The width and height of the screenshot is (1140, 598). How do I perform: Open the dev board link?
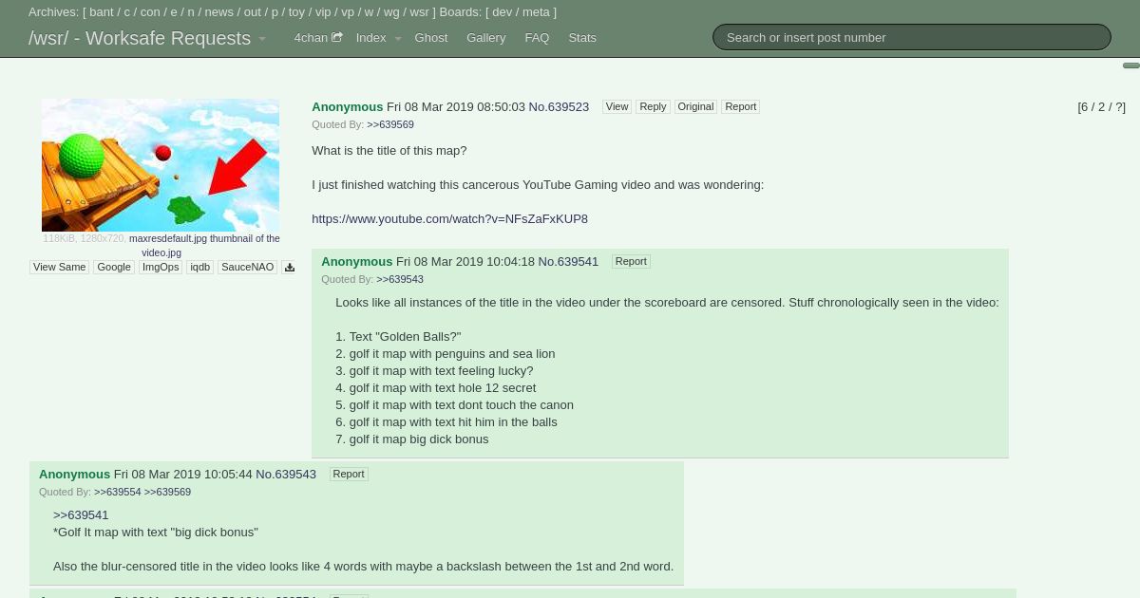[502, 12]
